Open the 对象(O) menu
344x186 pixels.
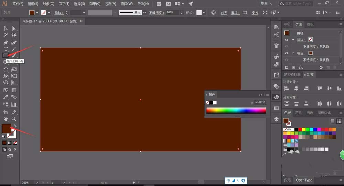click(48, 4)
